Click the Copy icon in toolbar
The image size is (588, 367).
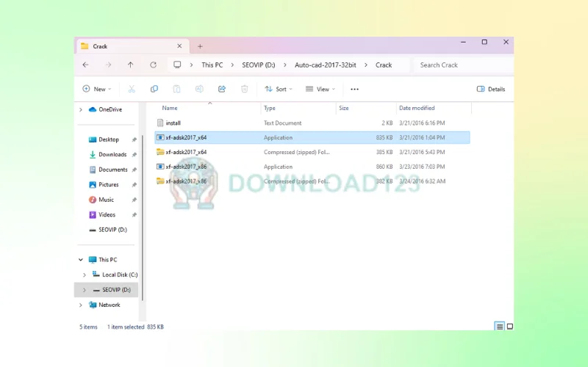tap(154, 89)
